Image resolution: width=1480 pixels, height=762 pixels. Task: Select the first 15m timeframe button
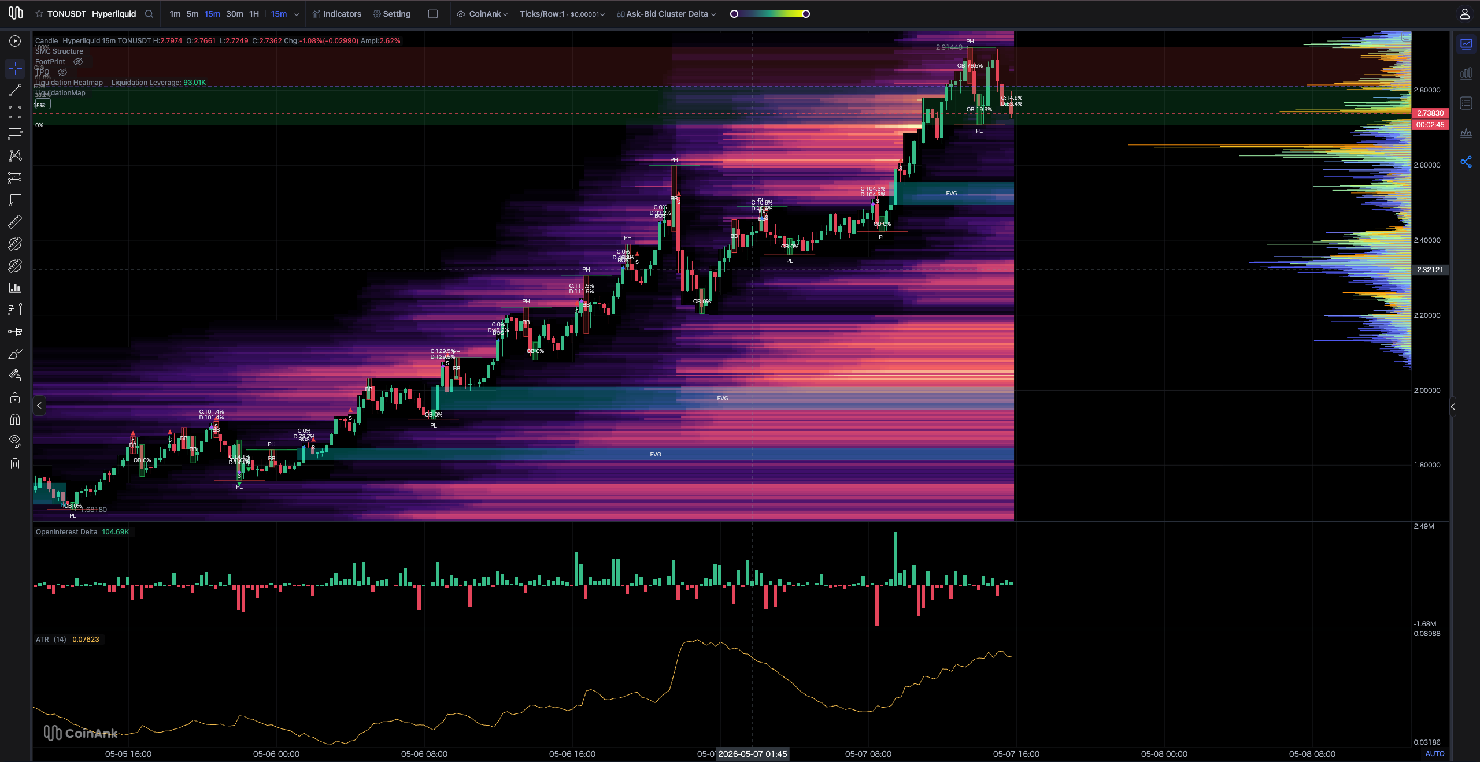point(212,14)
